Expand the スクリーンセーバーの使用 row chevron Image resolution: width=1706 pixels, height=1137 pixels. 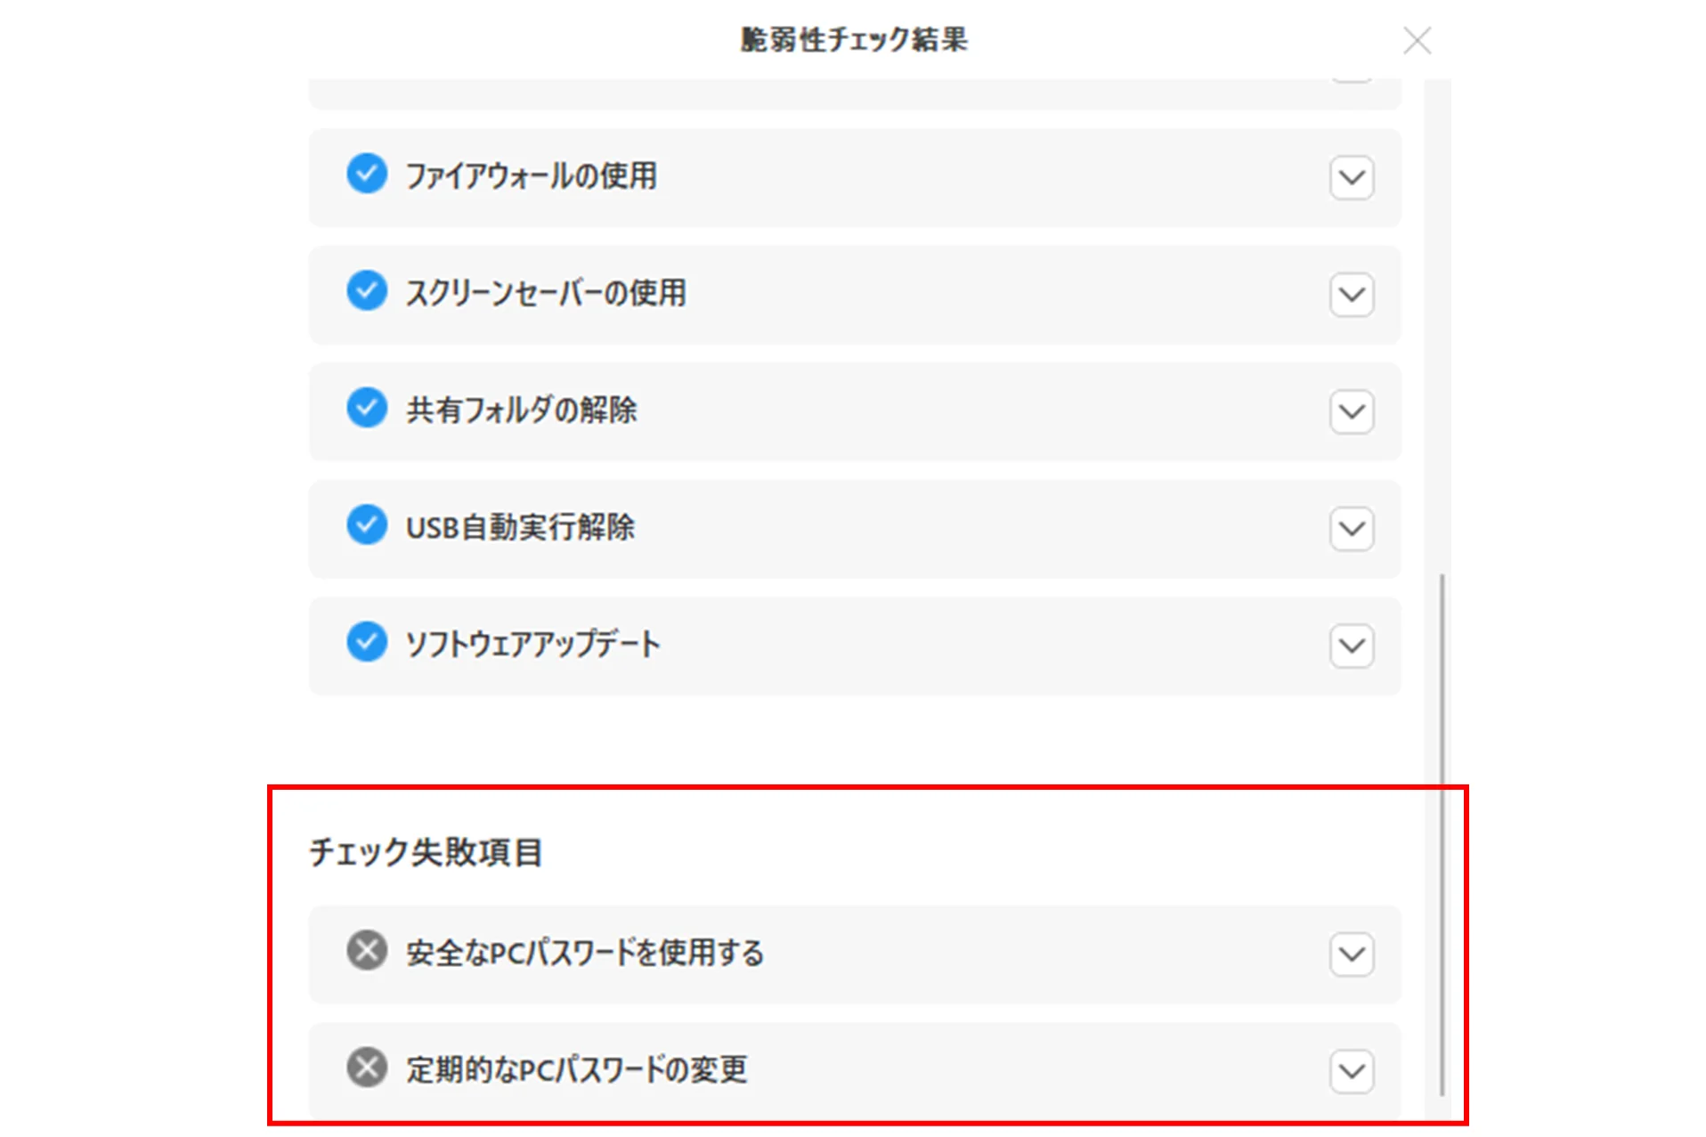point(1351,295)
